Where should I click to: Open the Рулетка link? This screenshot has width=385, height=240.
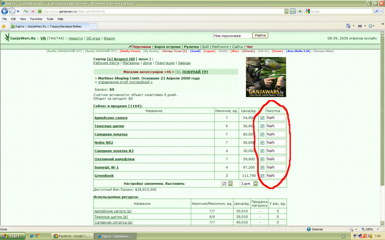[x=191, y=47]
